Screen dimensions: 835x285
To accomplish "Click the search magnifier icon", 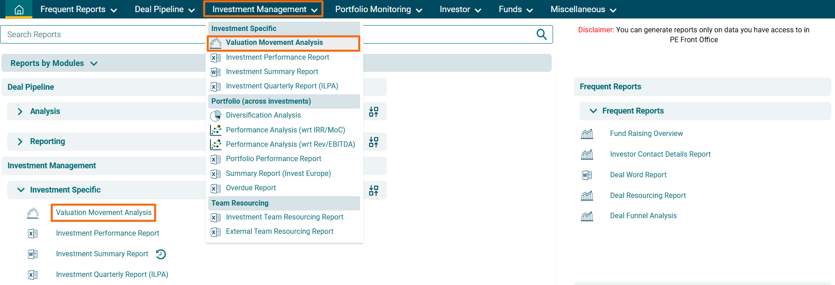I will coord(541,35).
